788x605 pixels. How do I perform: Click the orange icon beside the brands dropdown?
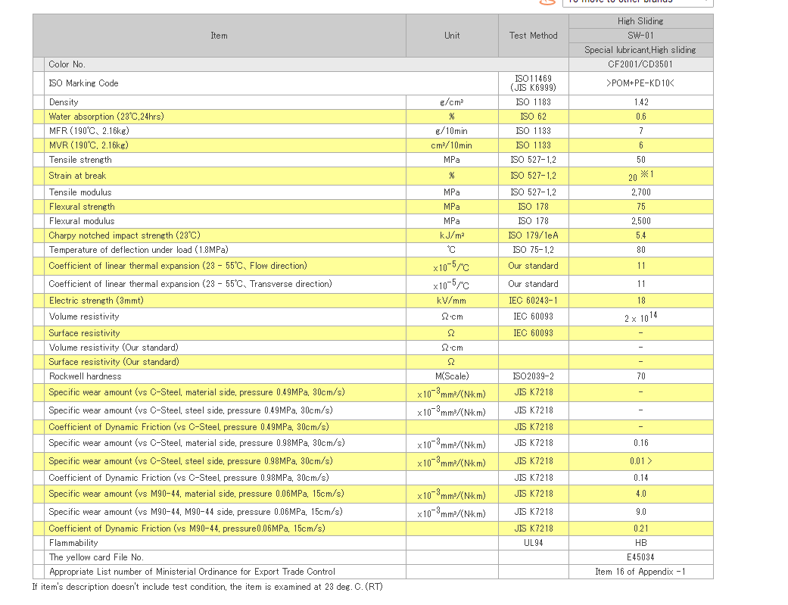point(547,2)
